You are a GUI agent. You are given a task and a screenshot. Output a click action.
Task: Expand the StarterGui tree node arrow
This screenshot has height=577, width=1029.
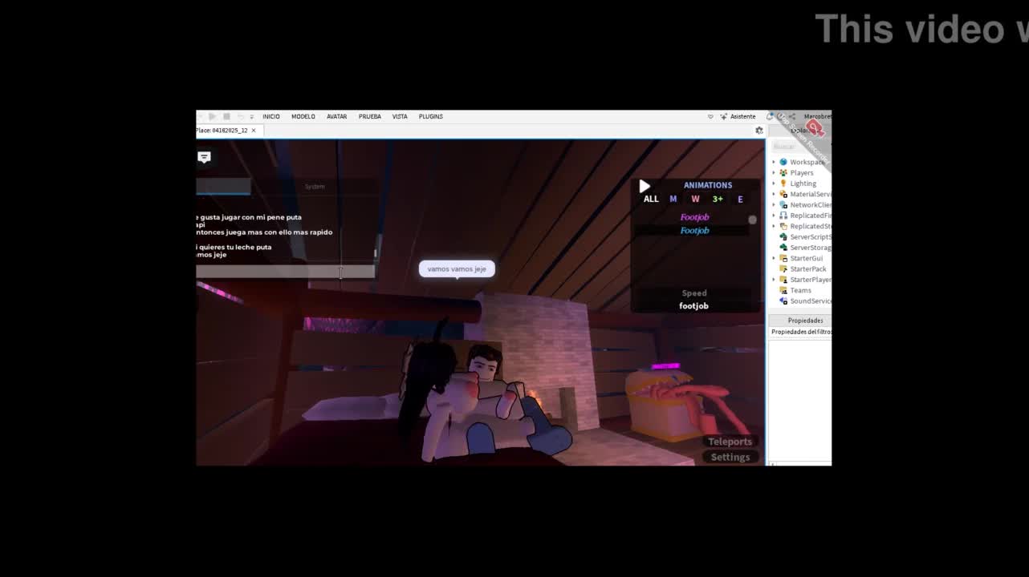point(774,259)
